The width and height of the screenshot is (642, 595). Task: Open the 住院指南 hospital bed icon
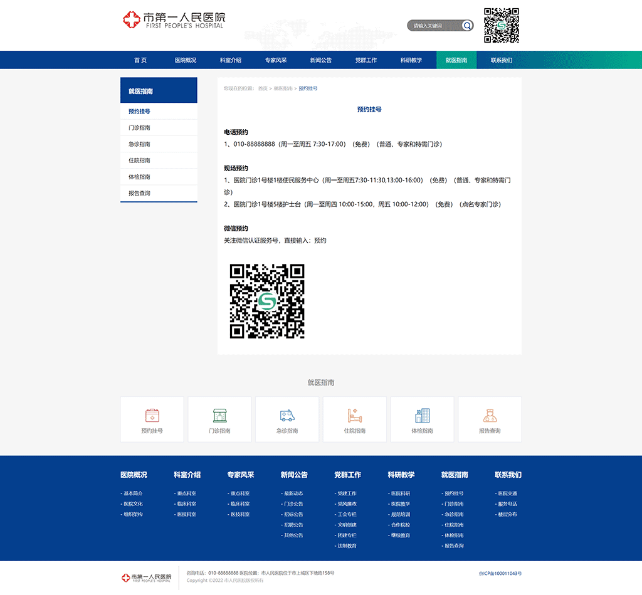coord(355,415)
